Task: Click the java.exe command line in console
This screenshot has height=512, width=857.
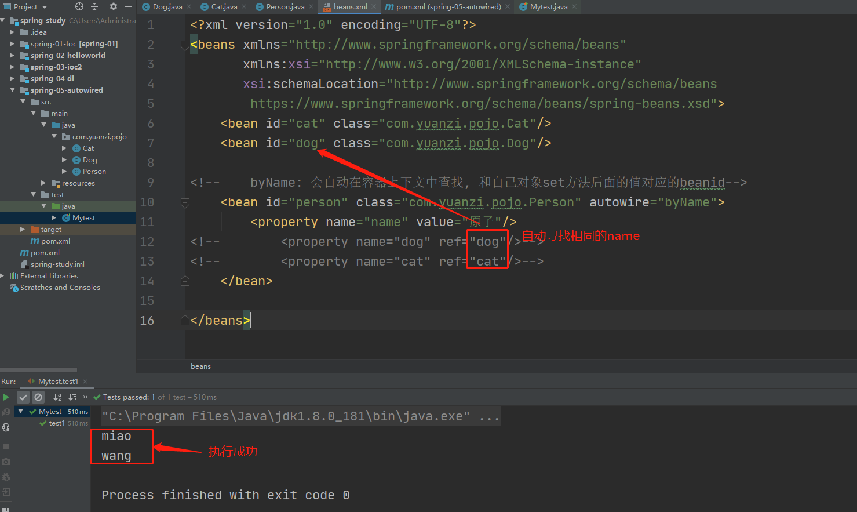Action: pyautogui.click(x=300, y=416)
